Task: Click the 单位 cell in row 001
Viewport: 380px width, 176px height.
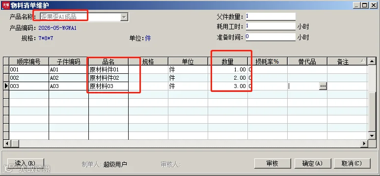Action: (x=188, y=70)
